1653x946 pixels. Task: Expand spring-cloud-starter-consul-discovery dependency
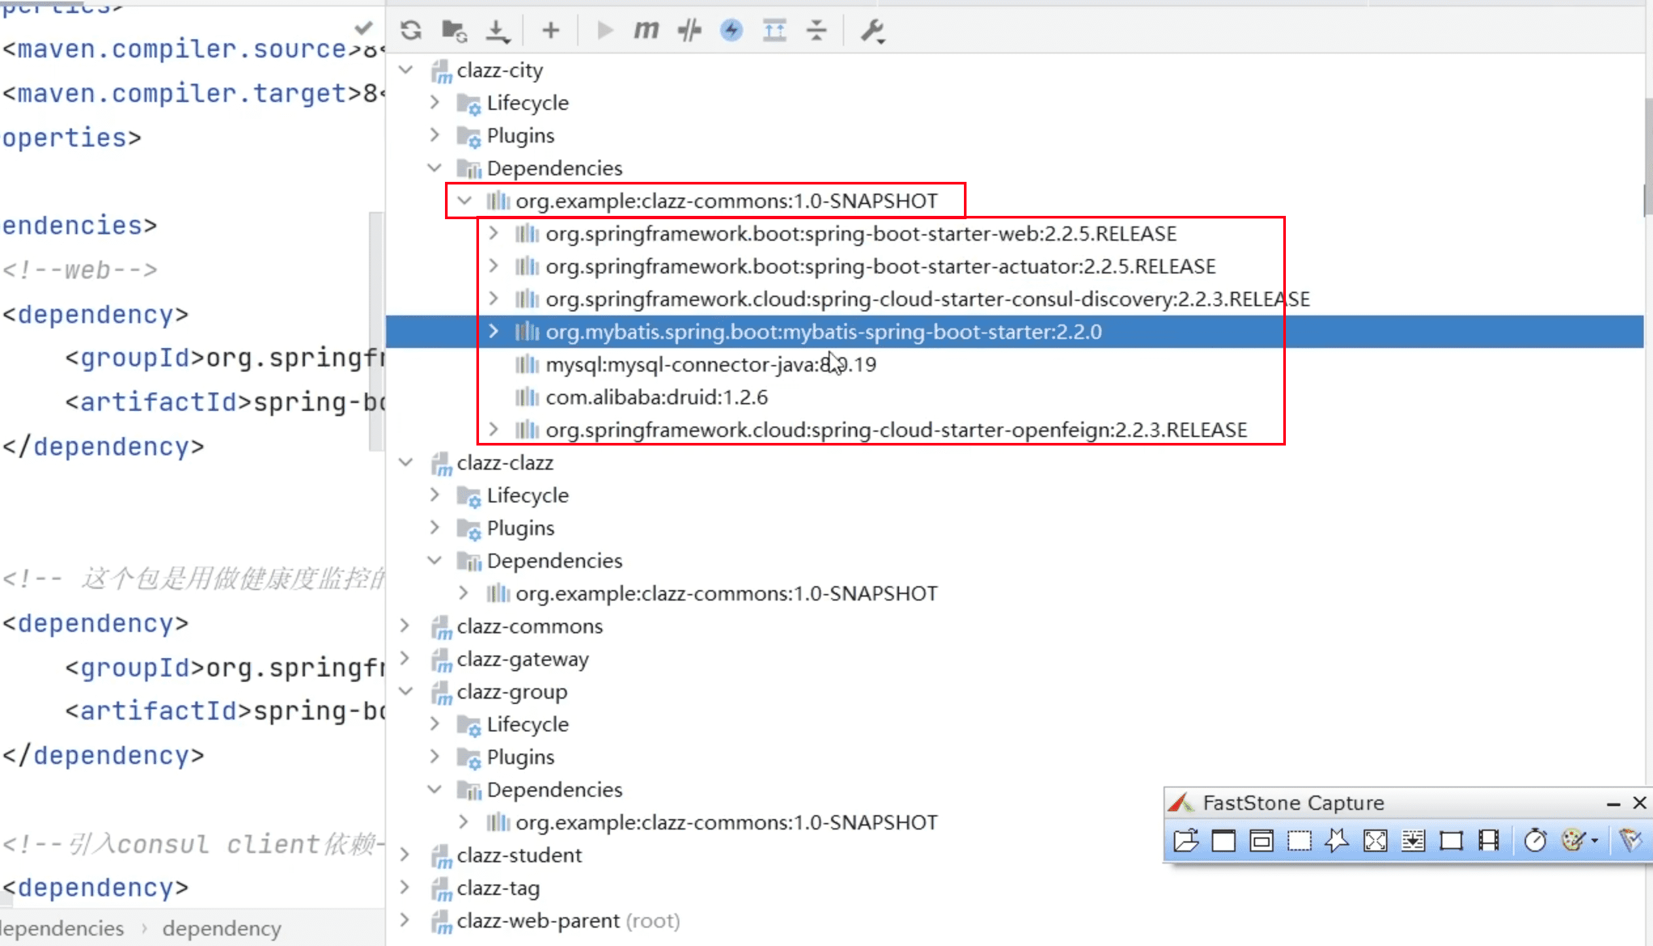point(494,298)
